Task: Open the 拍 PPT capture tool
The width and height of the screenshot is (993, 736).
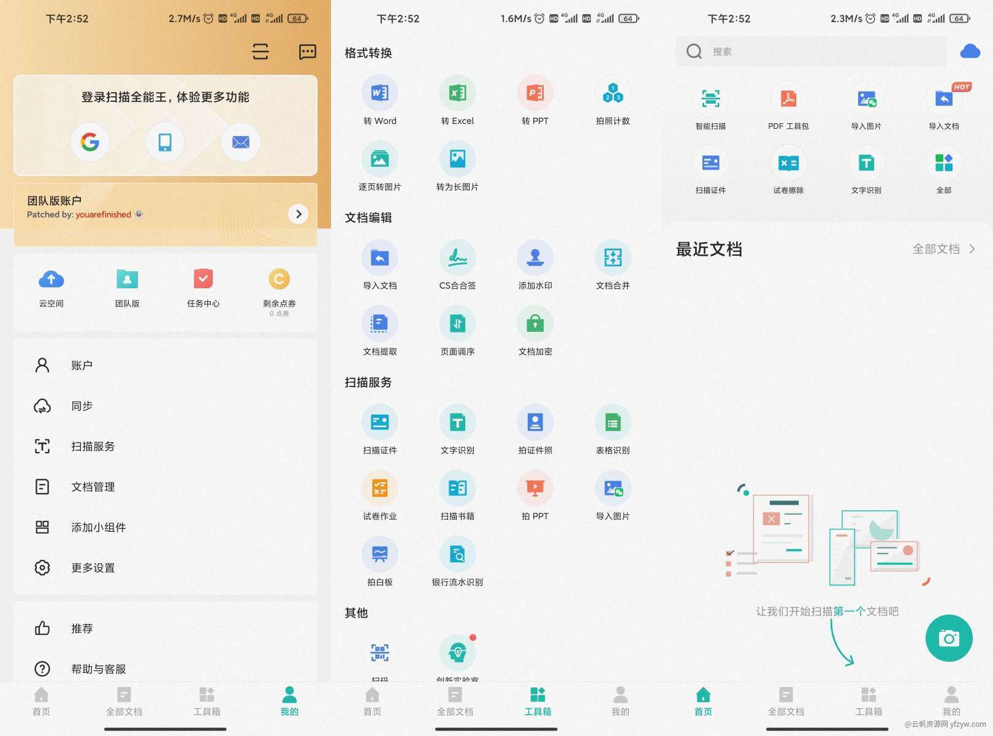Action: pyautogui.click(x=535, y=496)
